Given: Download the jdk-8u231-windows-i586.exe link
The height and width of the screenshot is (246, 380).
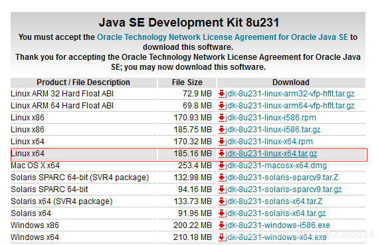Looking at the screenshot, I should point(278,225).
